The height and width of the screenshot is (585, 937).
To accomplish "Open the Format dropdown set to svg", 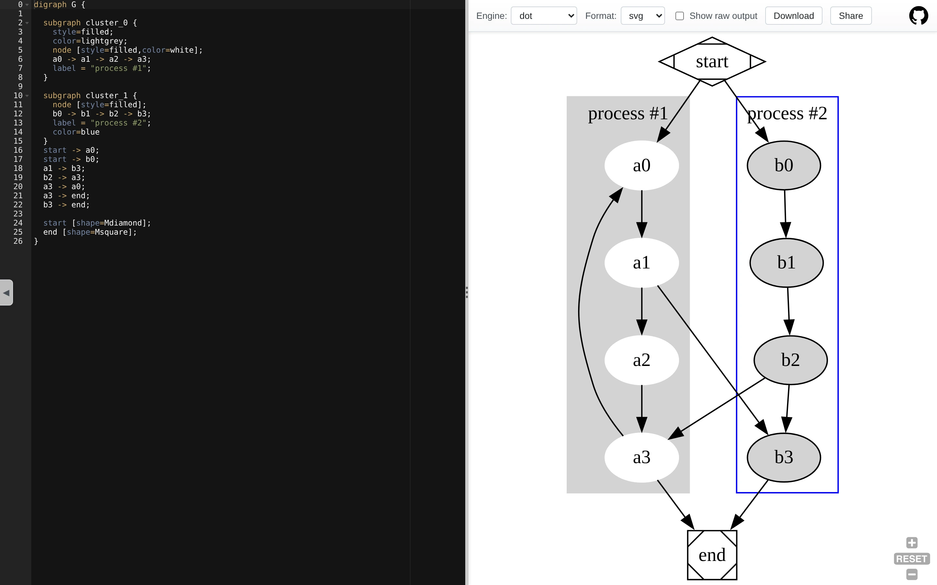I will click(643, 16).
